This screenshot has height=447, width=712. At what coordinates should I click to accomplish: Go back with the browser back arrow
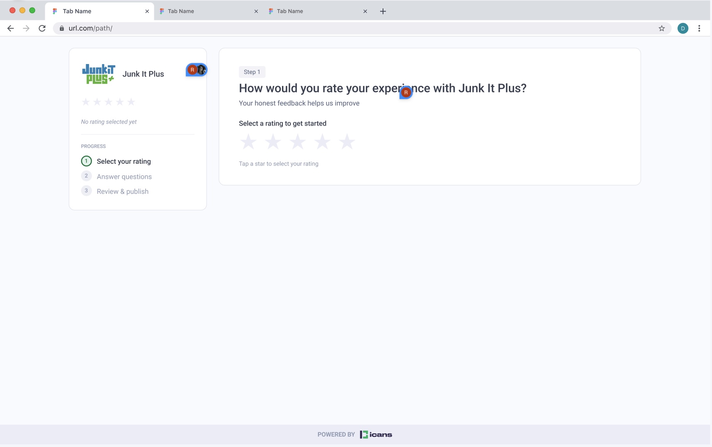[x=11, y=28]
